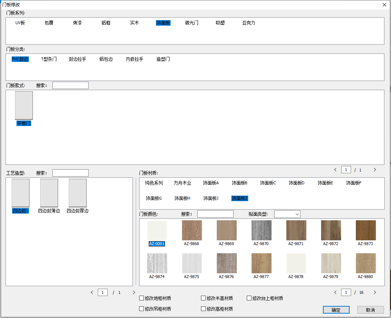
Task: Go to next door style page
Action: point(375,170)
